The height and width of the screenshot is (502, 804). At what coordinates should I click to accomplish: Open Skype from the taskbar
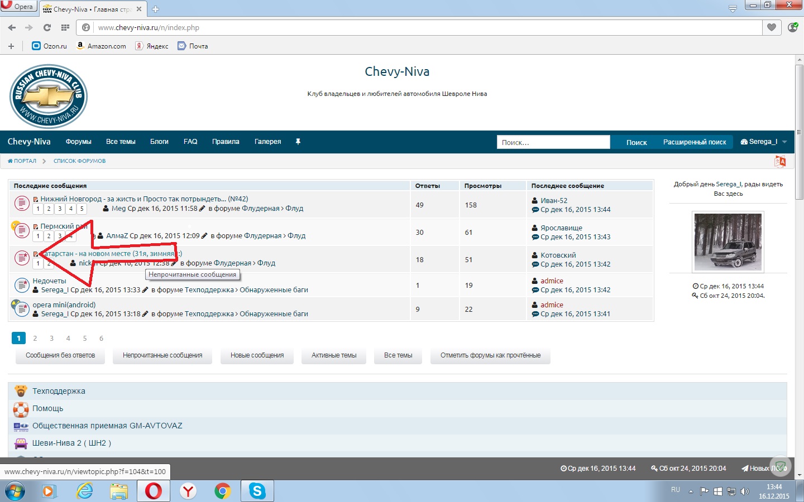coord(257,491)
